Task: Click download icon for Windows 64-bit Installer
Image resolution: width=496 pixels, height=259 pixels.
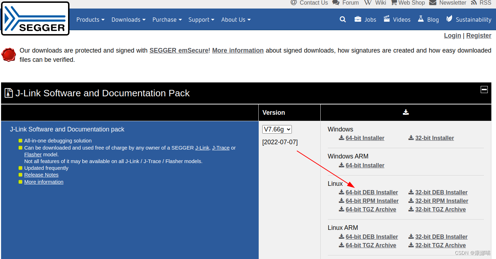Action: point(341,138)
